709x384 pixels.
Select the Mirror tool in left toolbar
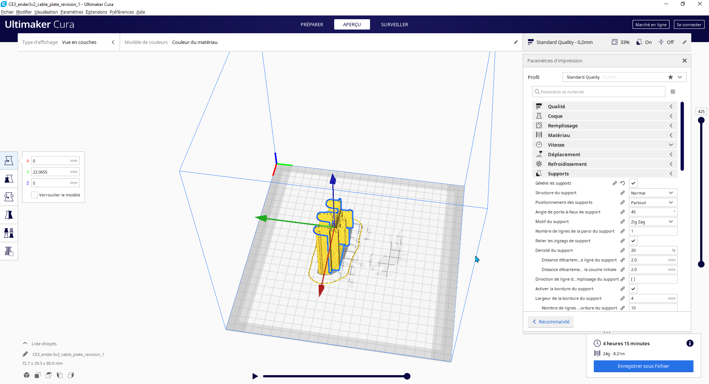(x=9, y=215)
